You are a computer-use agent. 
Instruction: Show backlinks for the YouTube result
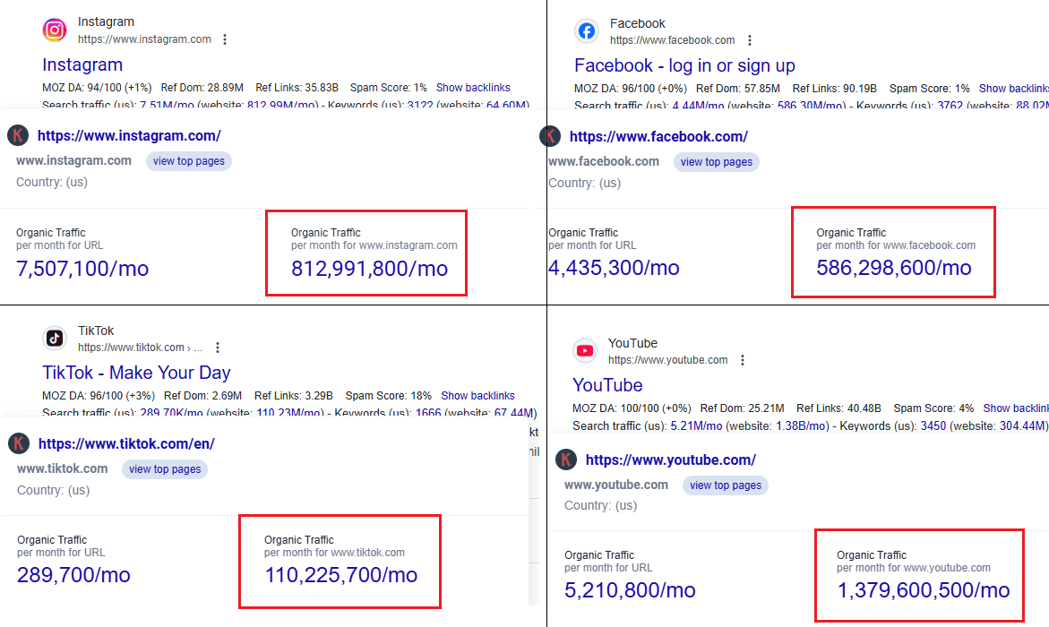tap(1015, 408)
